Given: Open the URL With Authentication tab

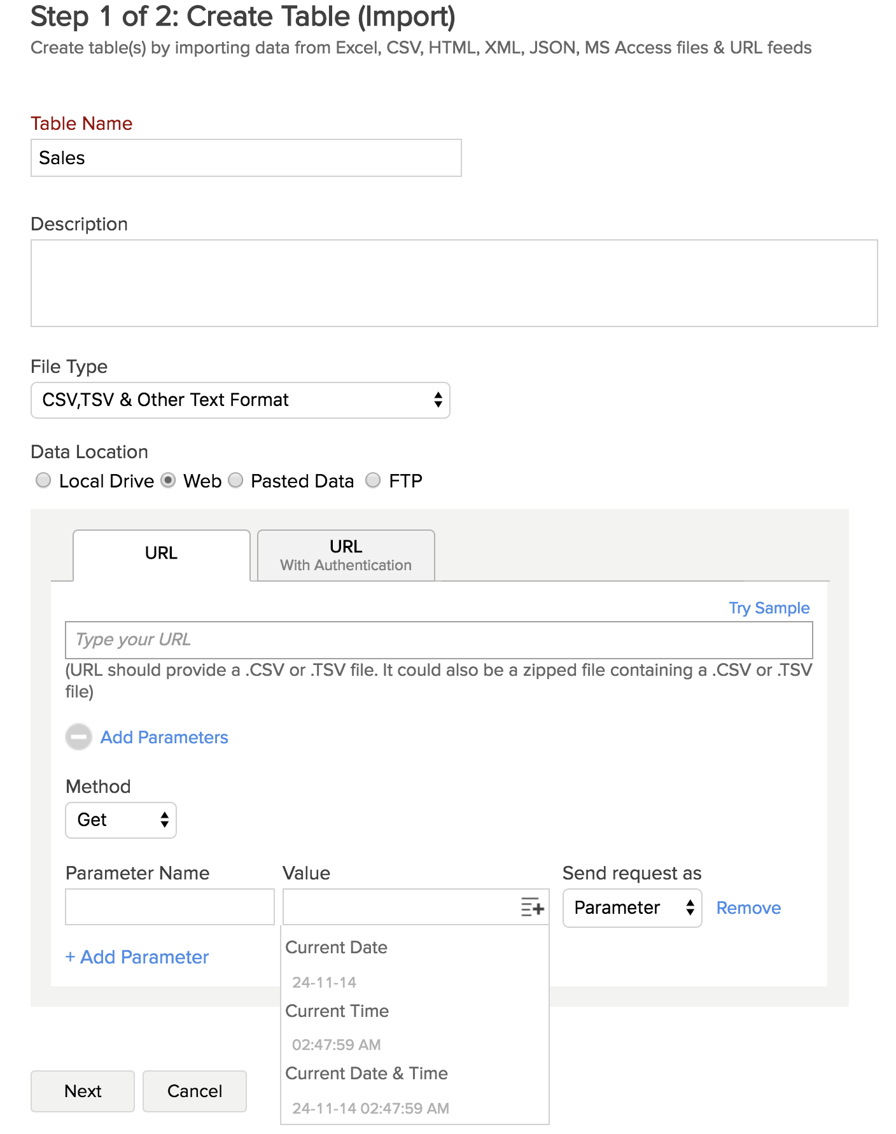Looking at the screenshot, I should tap(346, 555).
